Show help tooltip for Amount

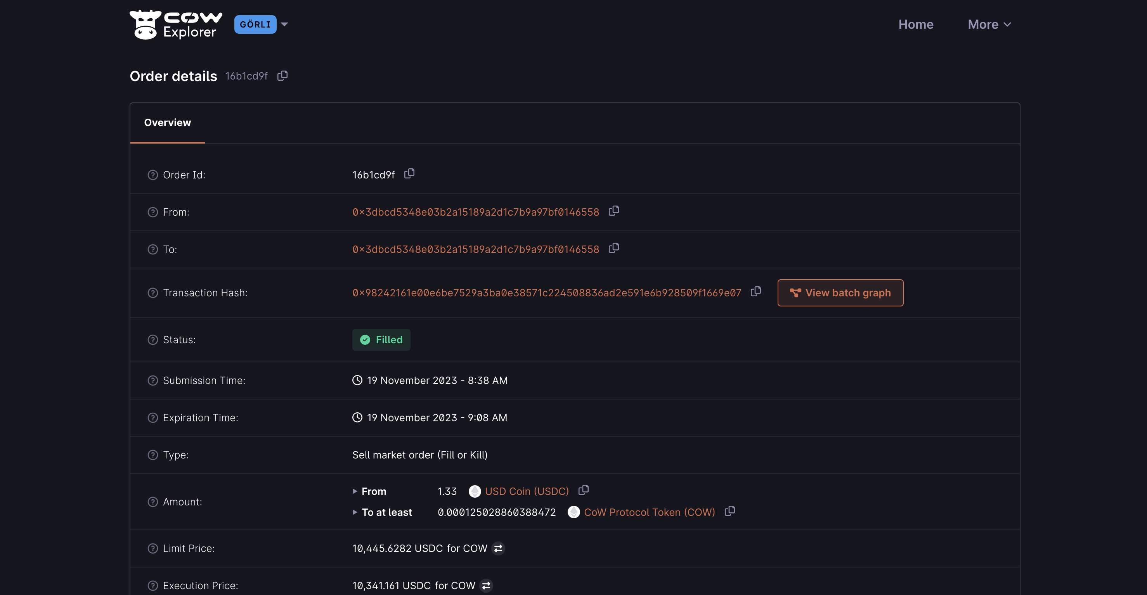153,502
